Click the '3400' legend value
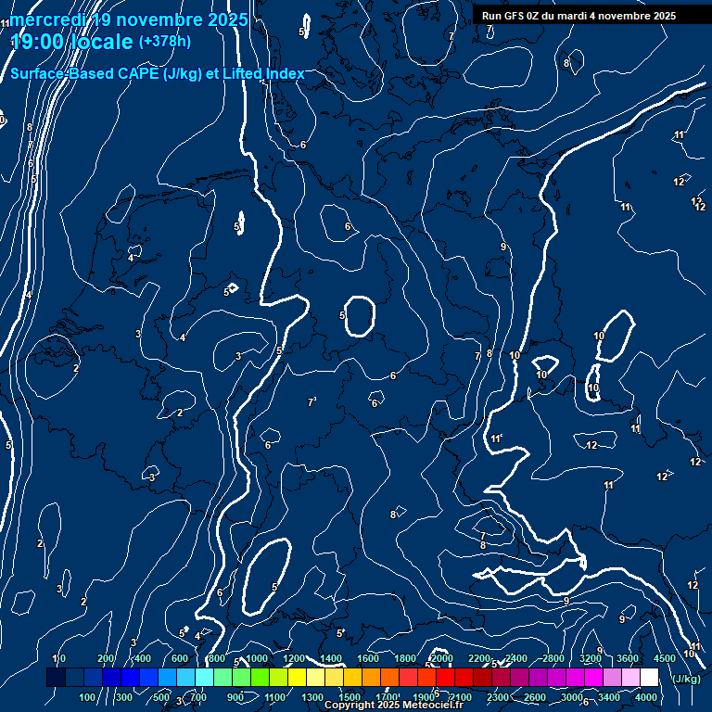This screenshot has height=712, width=712. click(609, 697)
